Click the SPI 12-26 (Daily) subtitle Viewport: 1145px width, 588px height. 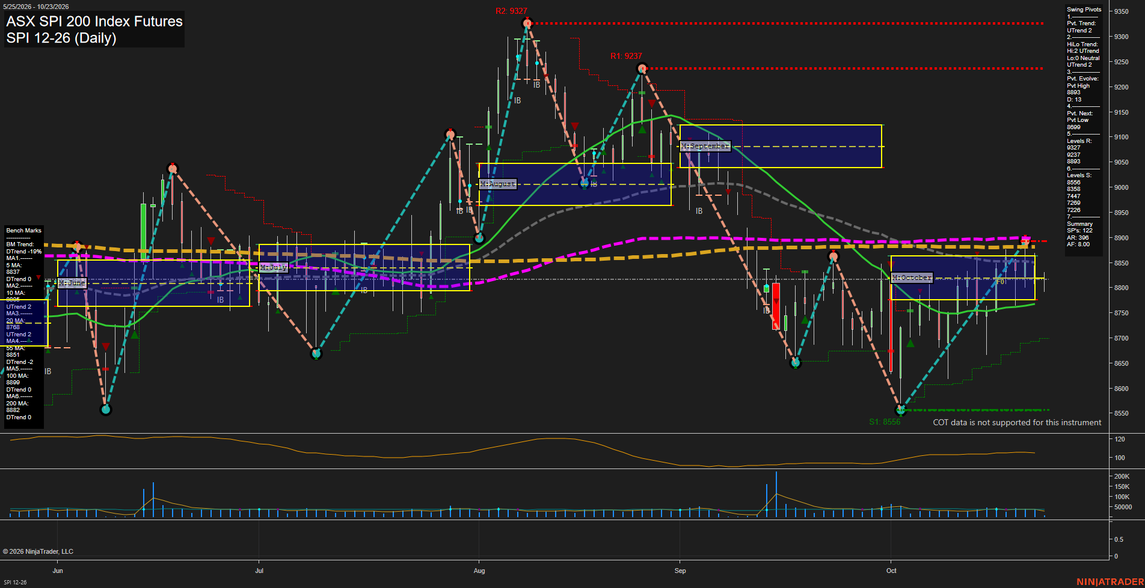[61, 38]
